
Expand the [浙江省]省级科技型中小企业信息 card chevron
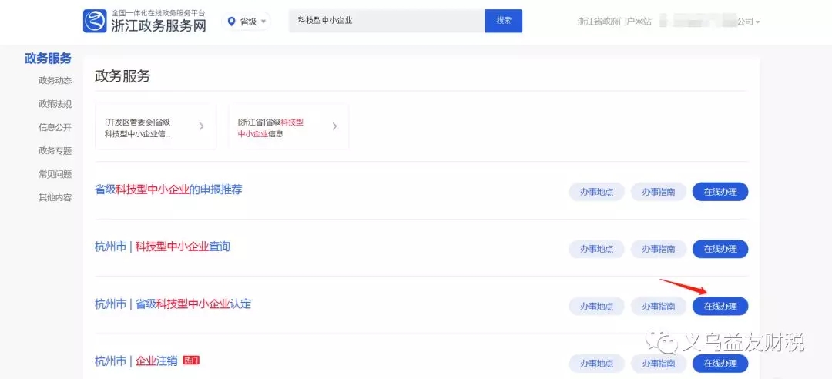(334, 126)
